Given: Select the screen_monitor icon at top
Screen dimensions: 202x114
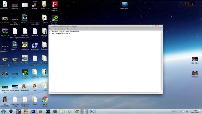Looking at the screenshot, I should (125, 6).
